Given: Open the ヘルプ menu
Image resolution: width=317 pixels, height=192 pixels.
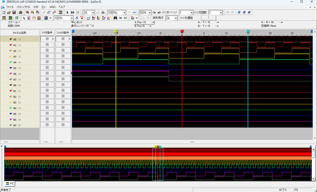Looking at the screenshot, I should (x=62, y=7).
